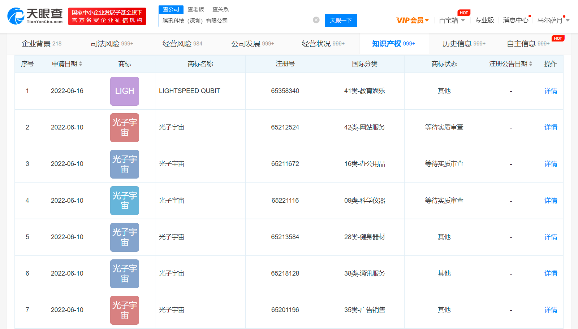Open 详情 for LIGHTSPEED QUBIT trademark
The height and width of the screenshot is (329, 578).
click(551, 91)
